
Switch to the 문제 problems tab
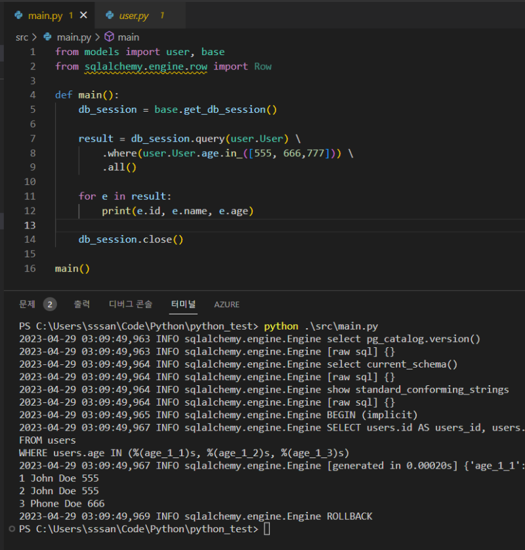(27, 304)
